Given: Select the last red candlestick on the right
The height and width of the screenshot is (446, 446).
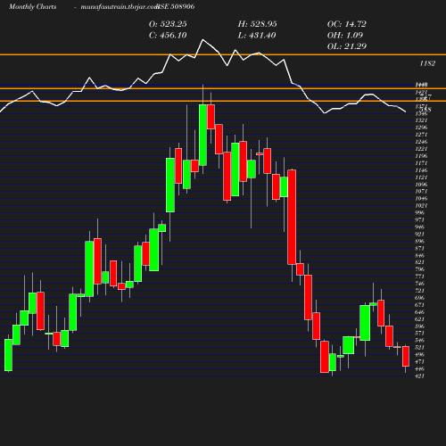Looking at the screenshot, I should (x=406, y=356).
